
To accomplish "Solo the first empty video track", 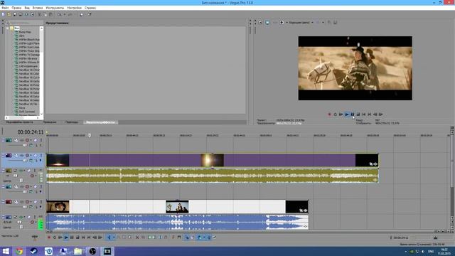I will point(41,140).
